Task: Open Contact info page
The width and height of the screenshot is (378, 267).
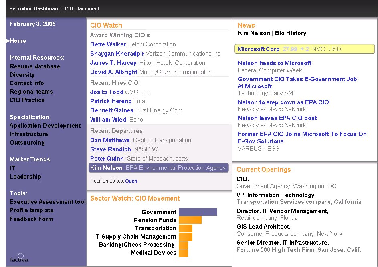Action: click(27, 83)
